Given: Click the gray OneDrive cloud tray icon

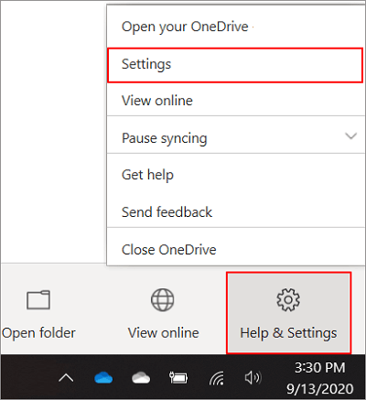Looking at the screenshot, I should pyautogui.click(x=141, y=378).
